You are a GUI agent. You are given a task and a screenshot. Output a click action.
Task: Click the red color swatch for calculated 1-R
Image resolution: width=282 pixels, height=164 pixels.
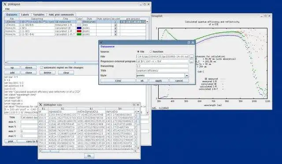(79, 31)
